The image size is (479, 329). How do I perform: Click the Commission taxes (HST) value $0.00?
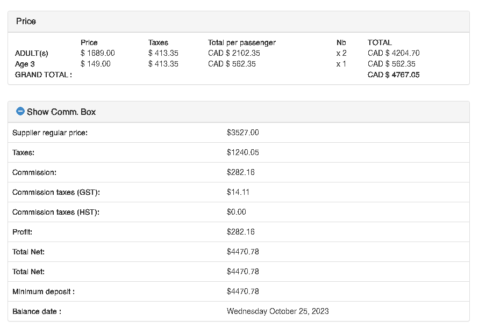(x=237, y=212)
